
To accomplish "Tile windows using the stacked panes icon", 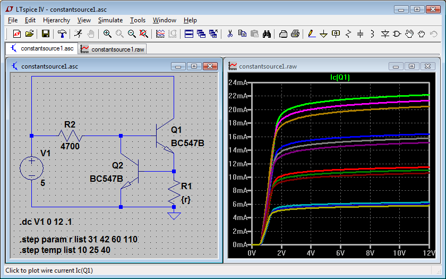I will [x=189, y=34].
